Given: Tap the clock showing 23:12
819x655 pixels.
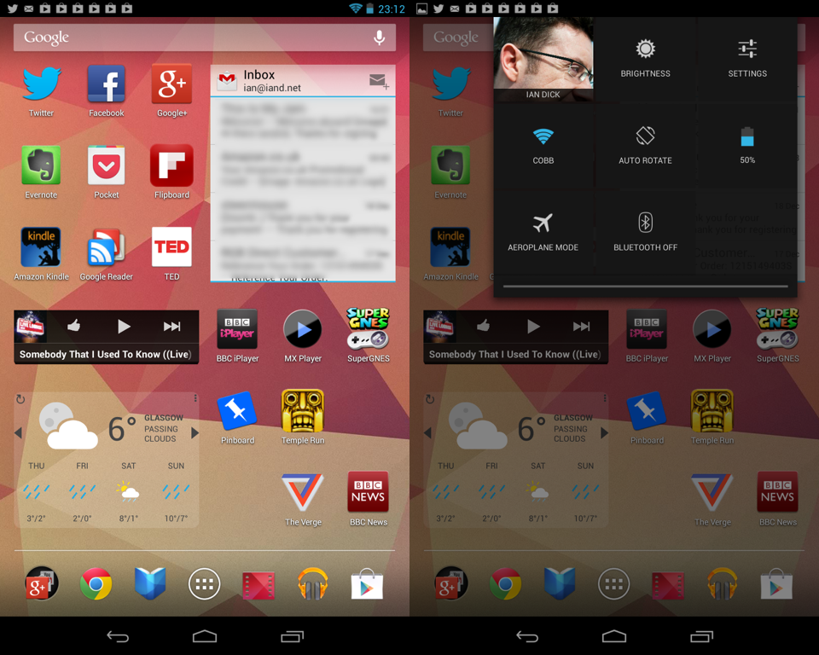Looking at the screenshot, I should click(392, 9).
